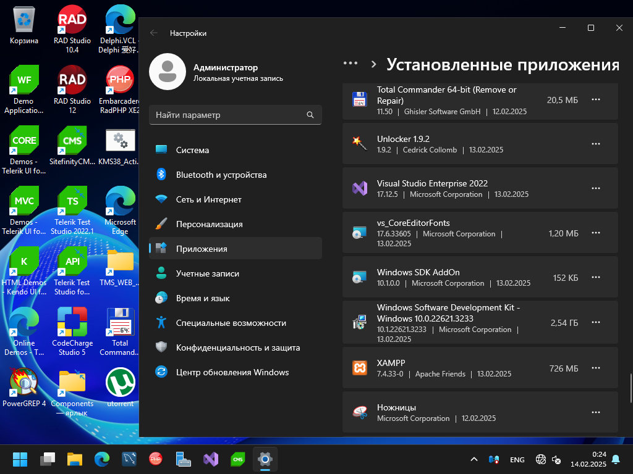Open the Администратор account profile

(216, 72)
